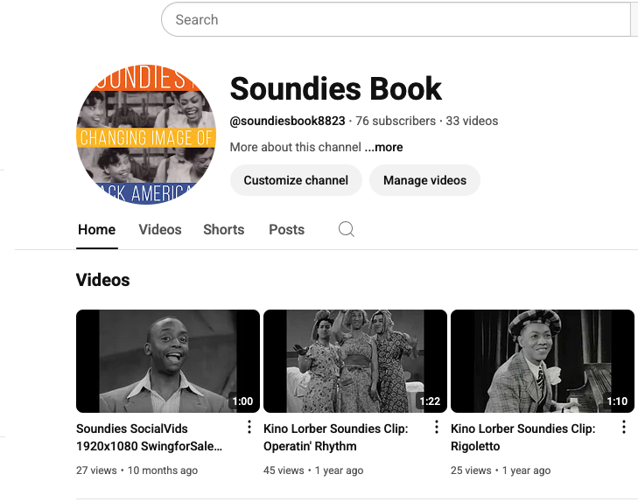Open the Kino Lorber Rigoletto title link
The width and height of the screenshot is (638, 502).
tap(522, 437)
